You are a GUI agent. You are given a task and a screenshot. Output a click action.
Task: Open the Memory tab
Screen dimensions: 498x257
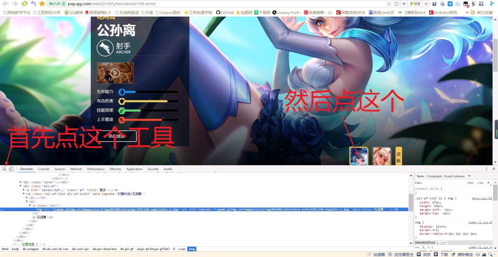[x=115, y=169]
